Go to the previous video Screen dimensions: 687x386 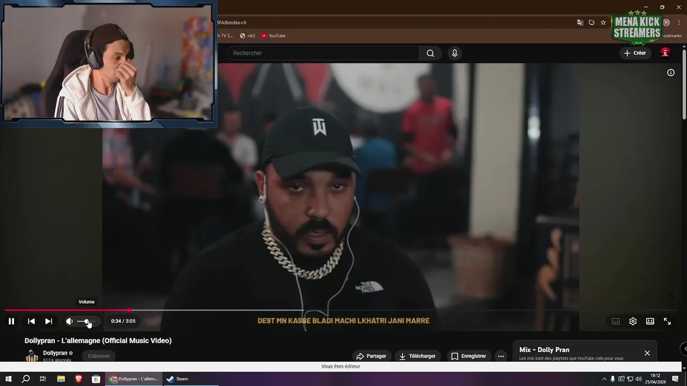(31, 321)
